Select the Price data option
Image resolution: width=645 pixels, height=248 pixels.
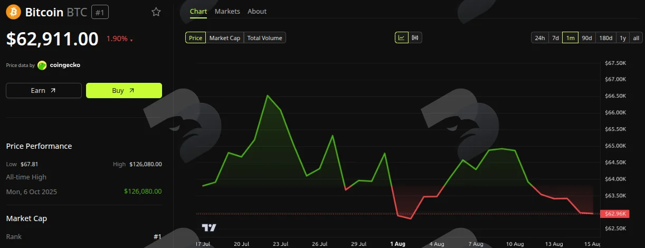click(195, 37)
